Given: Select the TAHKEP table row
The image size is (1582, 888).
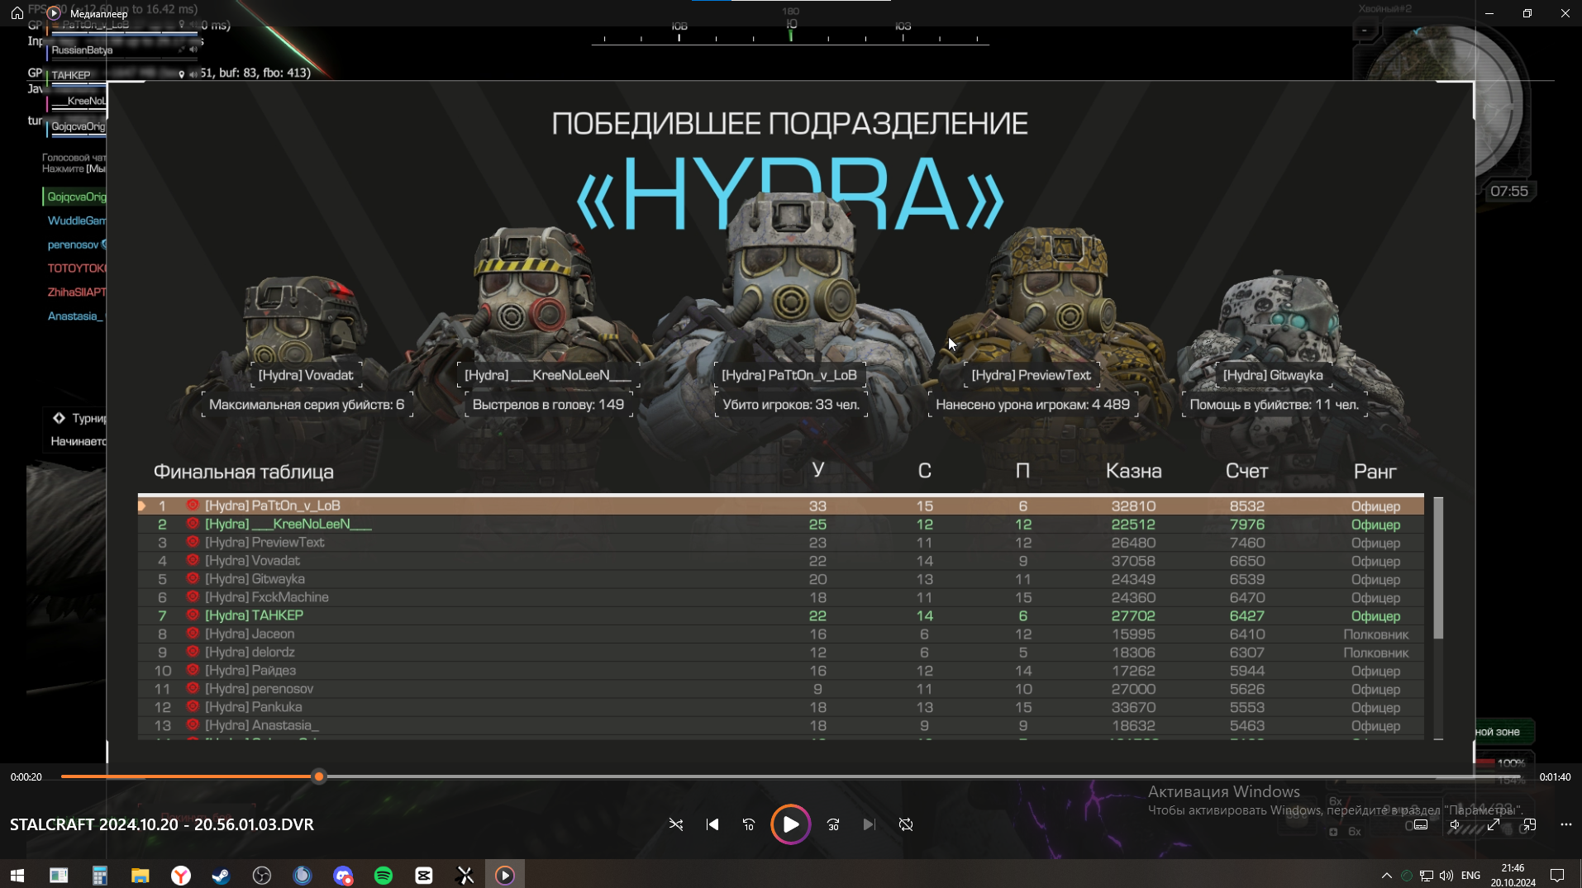Looking at the screenshot, I should coord(781,615).
